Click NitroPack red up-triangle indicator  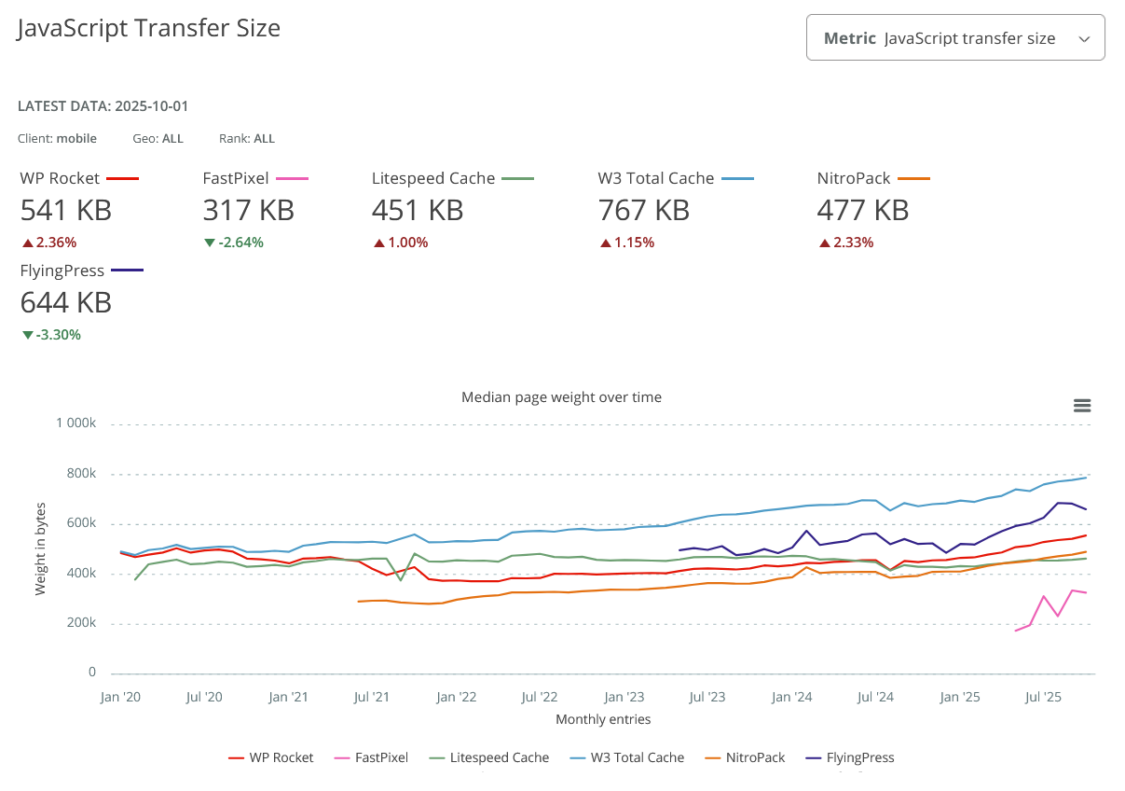click(823, 243)
